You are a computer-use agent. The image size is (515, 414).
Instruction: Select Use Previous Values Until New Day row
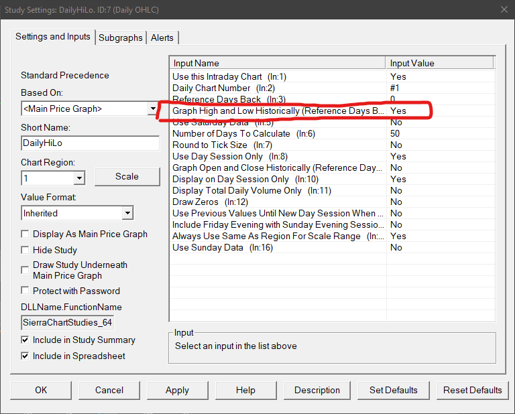coord(333,213)
